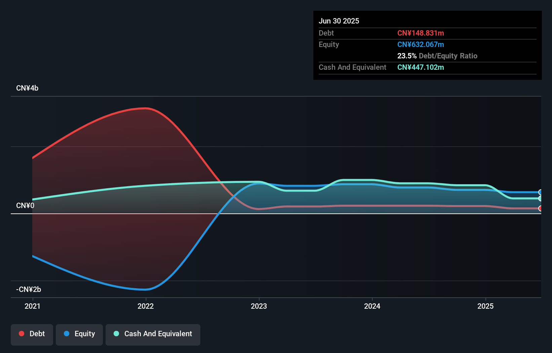
Task: Click the CN¥632.067m blue Equity value
Action: pyautogui.click(x=421, y=44)
